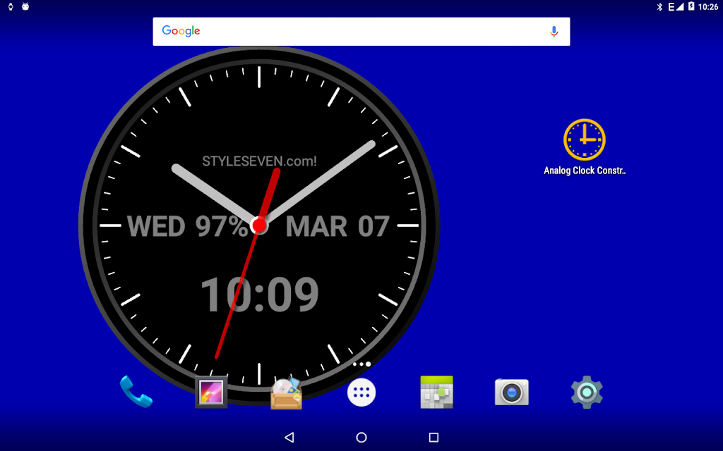The image size is (723, 451).
Task: Tap the Home navigation button
Action: [361, 437]
